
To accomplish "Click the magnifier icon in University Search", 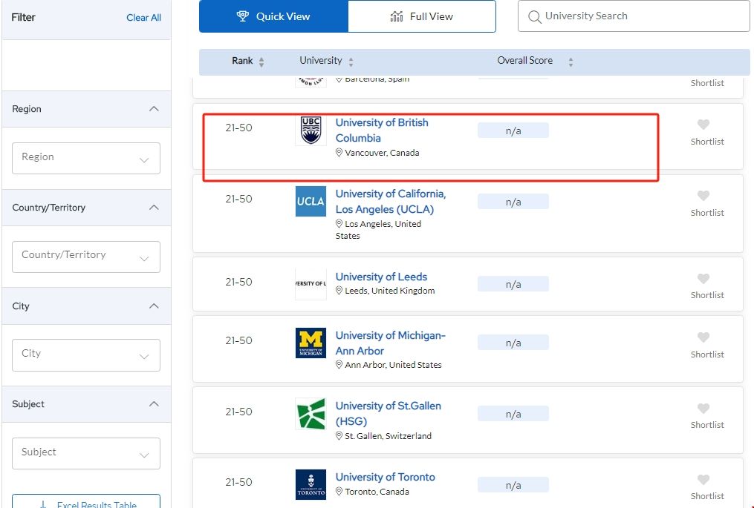I will [534, 16].
